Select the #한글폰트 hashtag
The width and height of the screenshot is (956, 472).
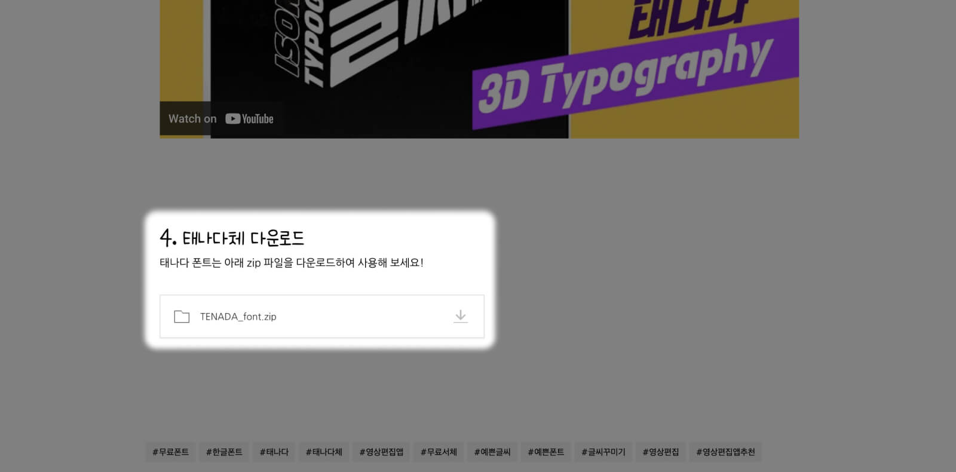224,452
